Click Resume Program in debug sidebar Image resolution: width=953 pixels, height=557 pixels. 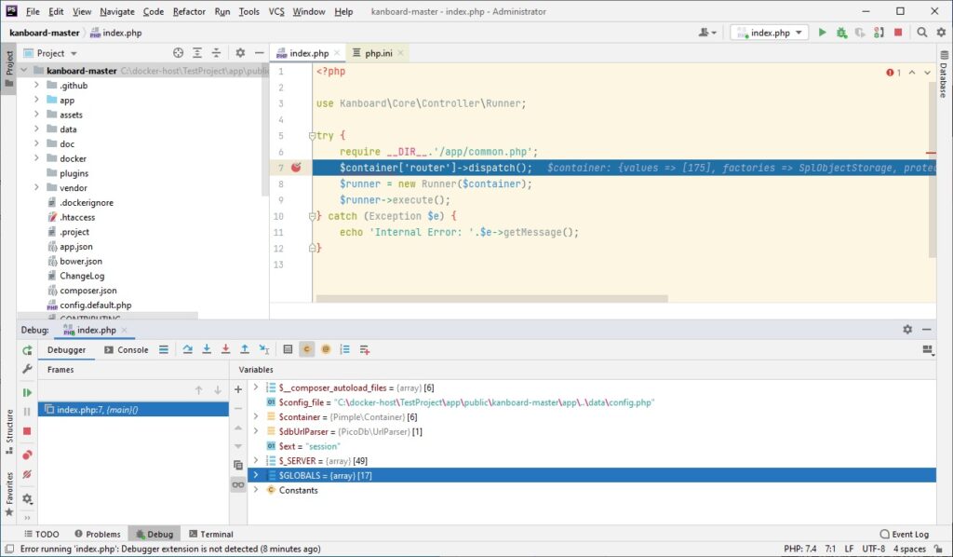(27, 393)
